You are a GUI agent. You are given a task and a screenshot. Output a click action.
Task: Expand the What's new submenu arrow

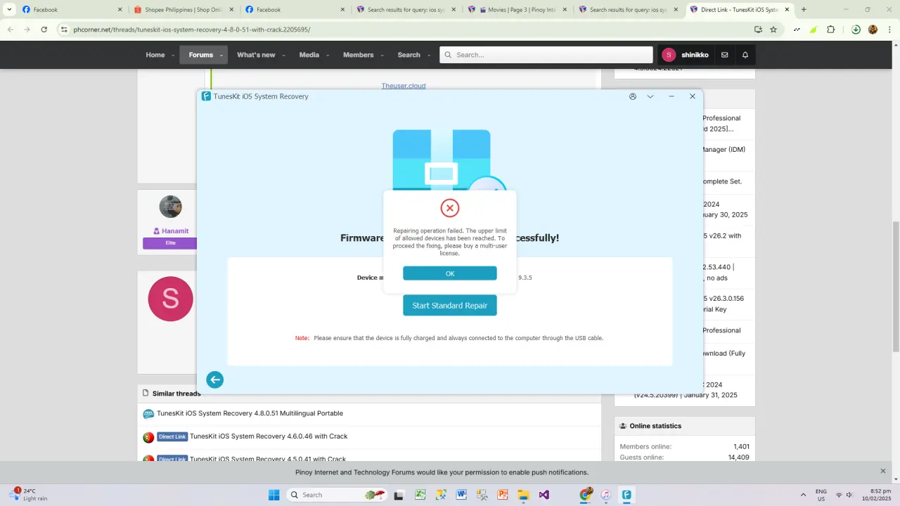click(283, 56)
